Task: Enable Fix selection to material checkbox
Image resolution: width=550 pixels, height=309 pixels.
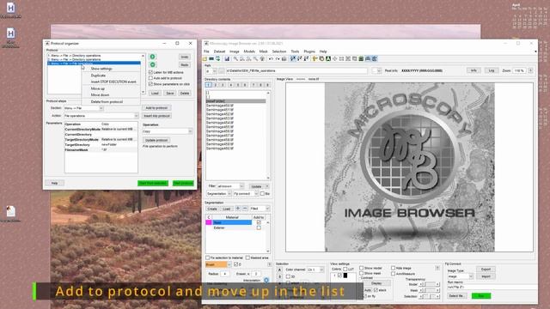Action: (207, 257)
